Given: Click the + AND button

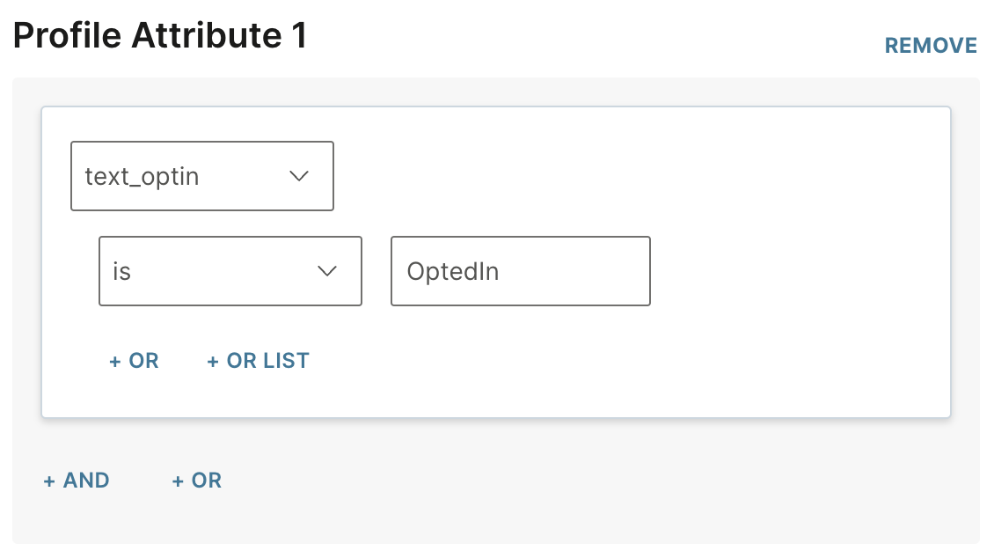Looking at the screenshot, I should pyautogui.click(x=77, y=481).
